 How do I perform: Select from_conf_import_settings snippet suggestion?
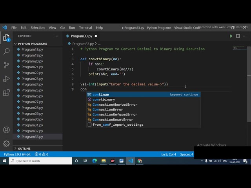(144, 125)
